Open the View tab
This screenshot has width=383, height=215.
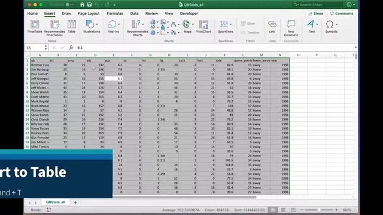click(x=169, y=14)
